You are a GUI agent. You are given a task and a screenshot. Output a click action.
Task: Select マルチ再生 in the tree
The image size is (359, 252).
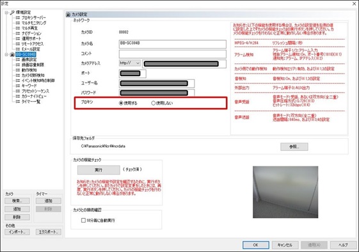[x=29, y=28]
